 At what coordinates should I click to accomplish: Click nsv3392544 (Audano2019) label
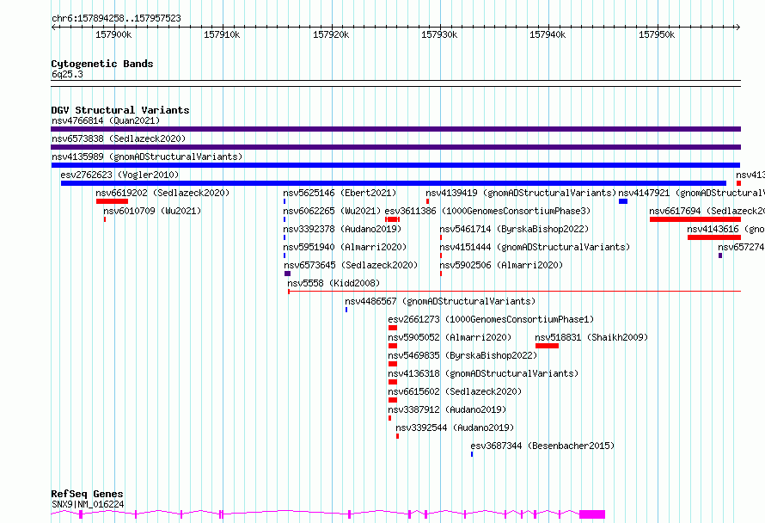point(455,428)
